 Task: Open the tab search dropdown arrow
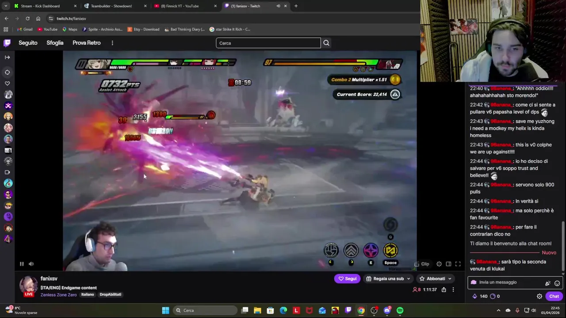click(6, 6)
